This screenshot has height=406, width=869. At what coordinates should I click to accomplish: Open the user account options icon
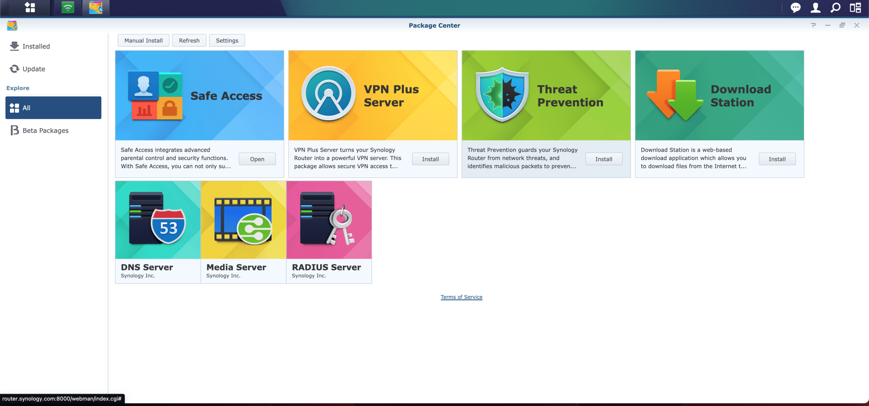tap(816, 7)
